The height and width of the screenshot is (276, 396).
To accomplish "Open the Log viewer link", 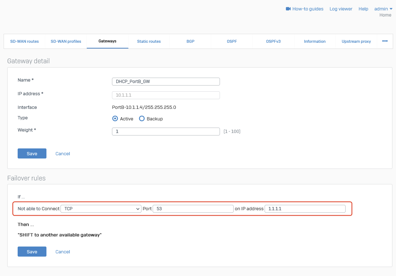I will pos(341,9).
